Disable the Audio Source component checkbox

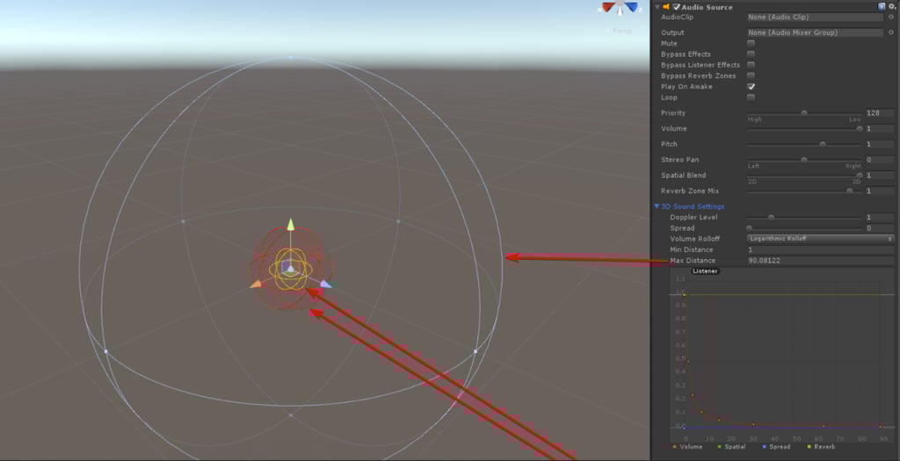pyautogui.click(x=676, y=7)
